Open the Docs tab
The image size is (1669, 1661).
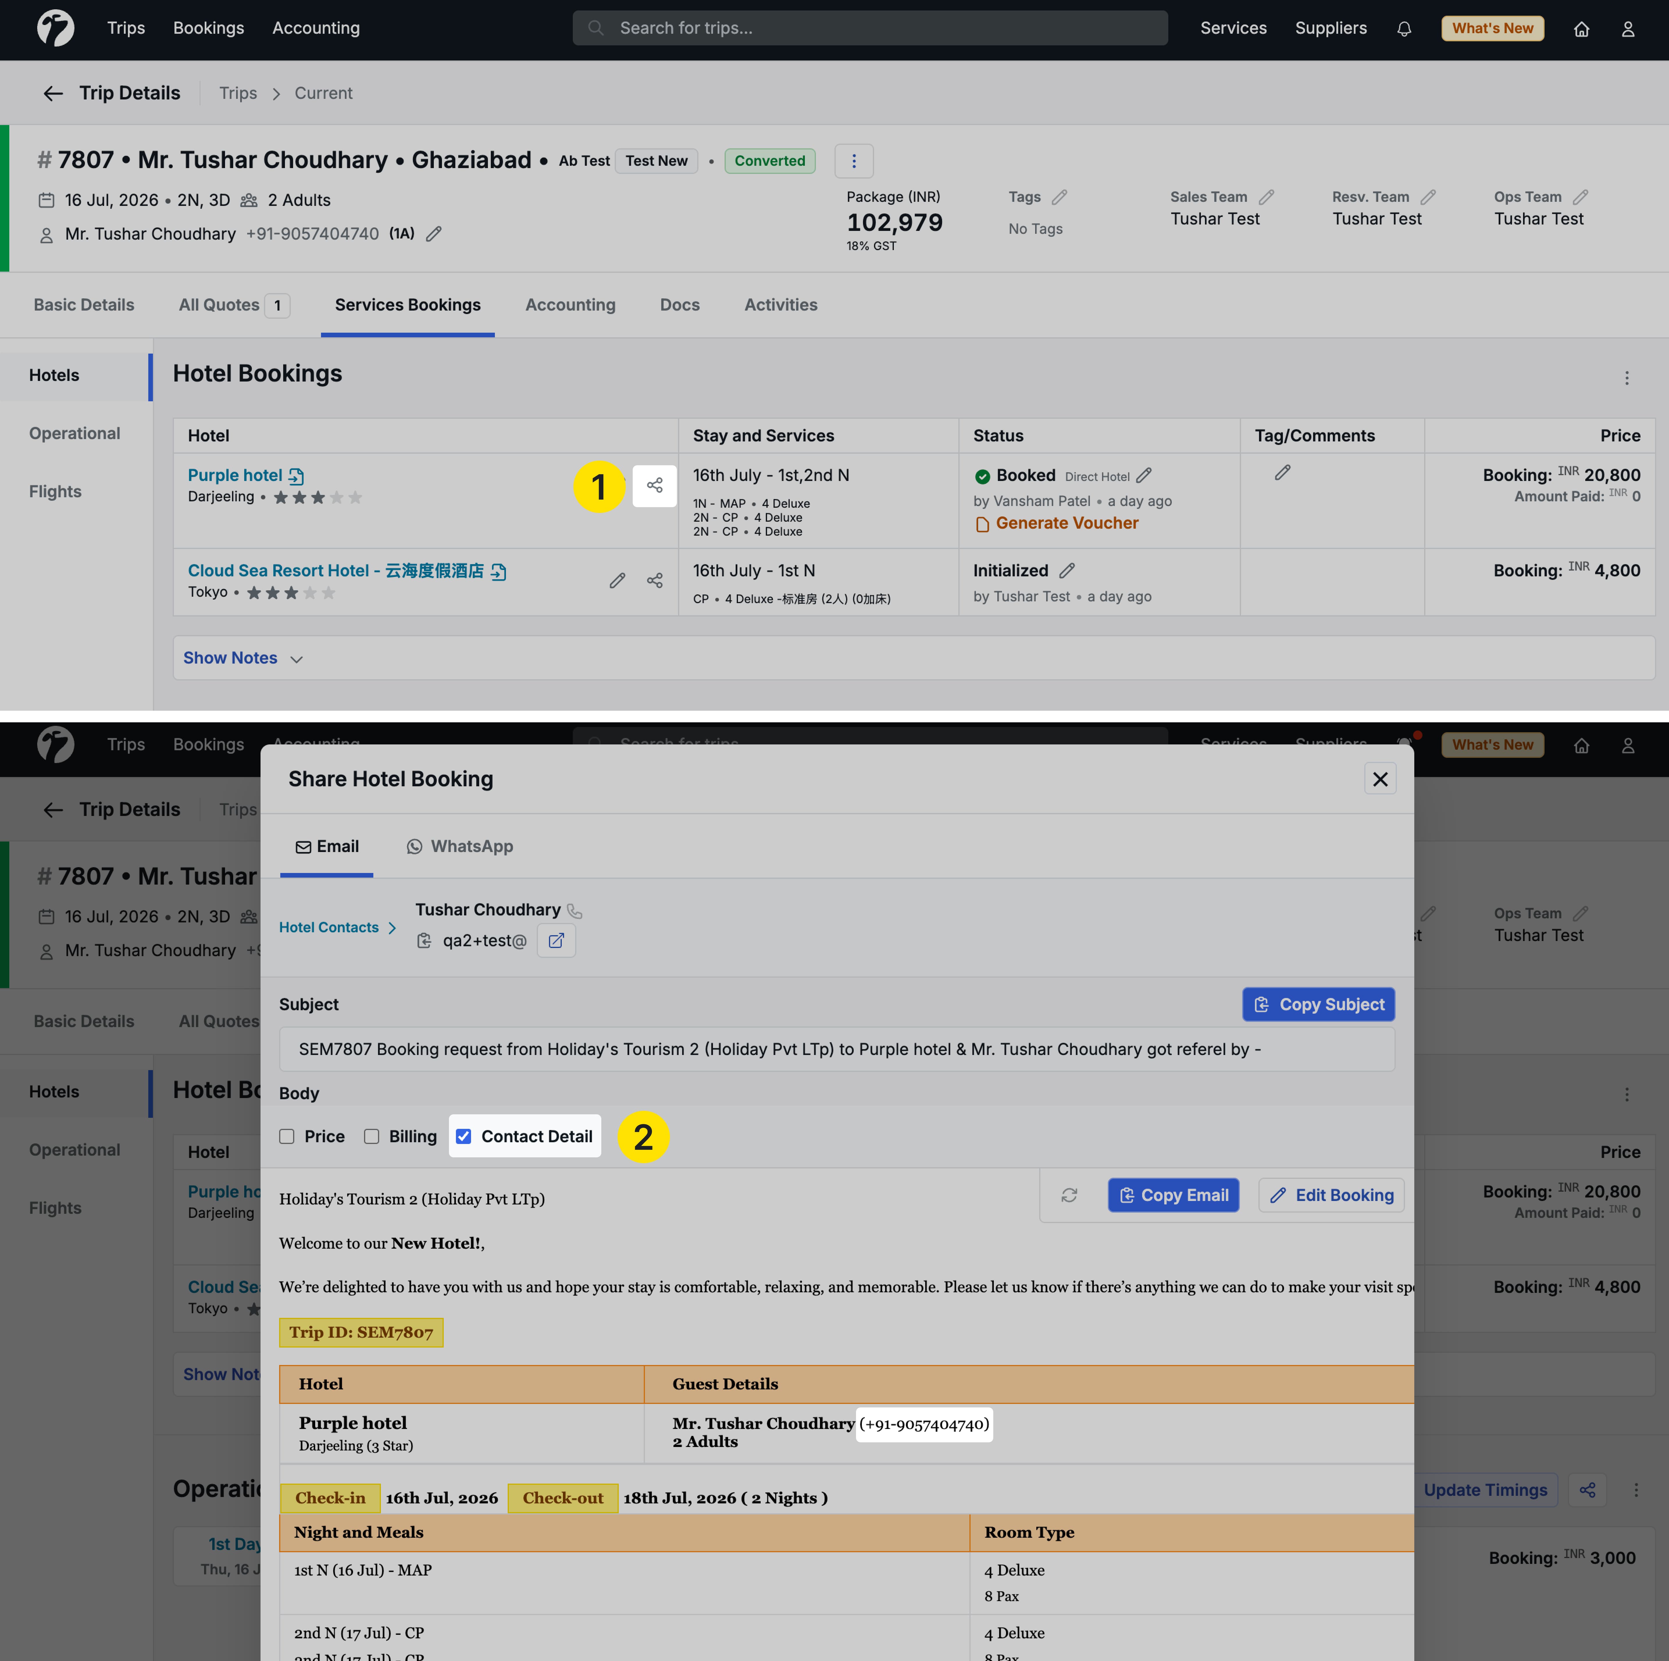click(680, 305)
